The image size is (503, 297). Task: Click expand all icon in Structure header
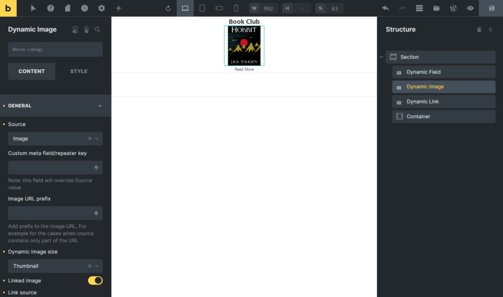click(x=490, y=29)
